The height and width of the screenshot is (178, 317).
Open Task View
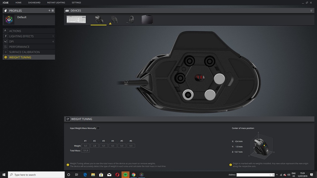[x=76, y=175]
